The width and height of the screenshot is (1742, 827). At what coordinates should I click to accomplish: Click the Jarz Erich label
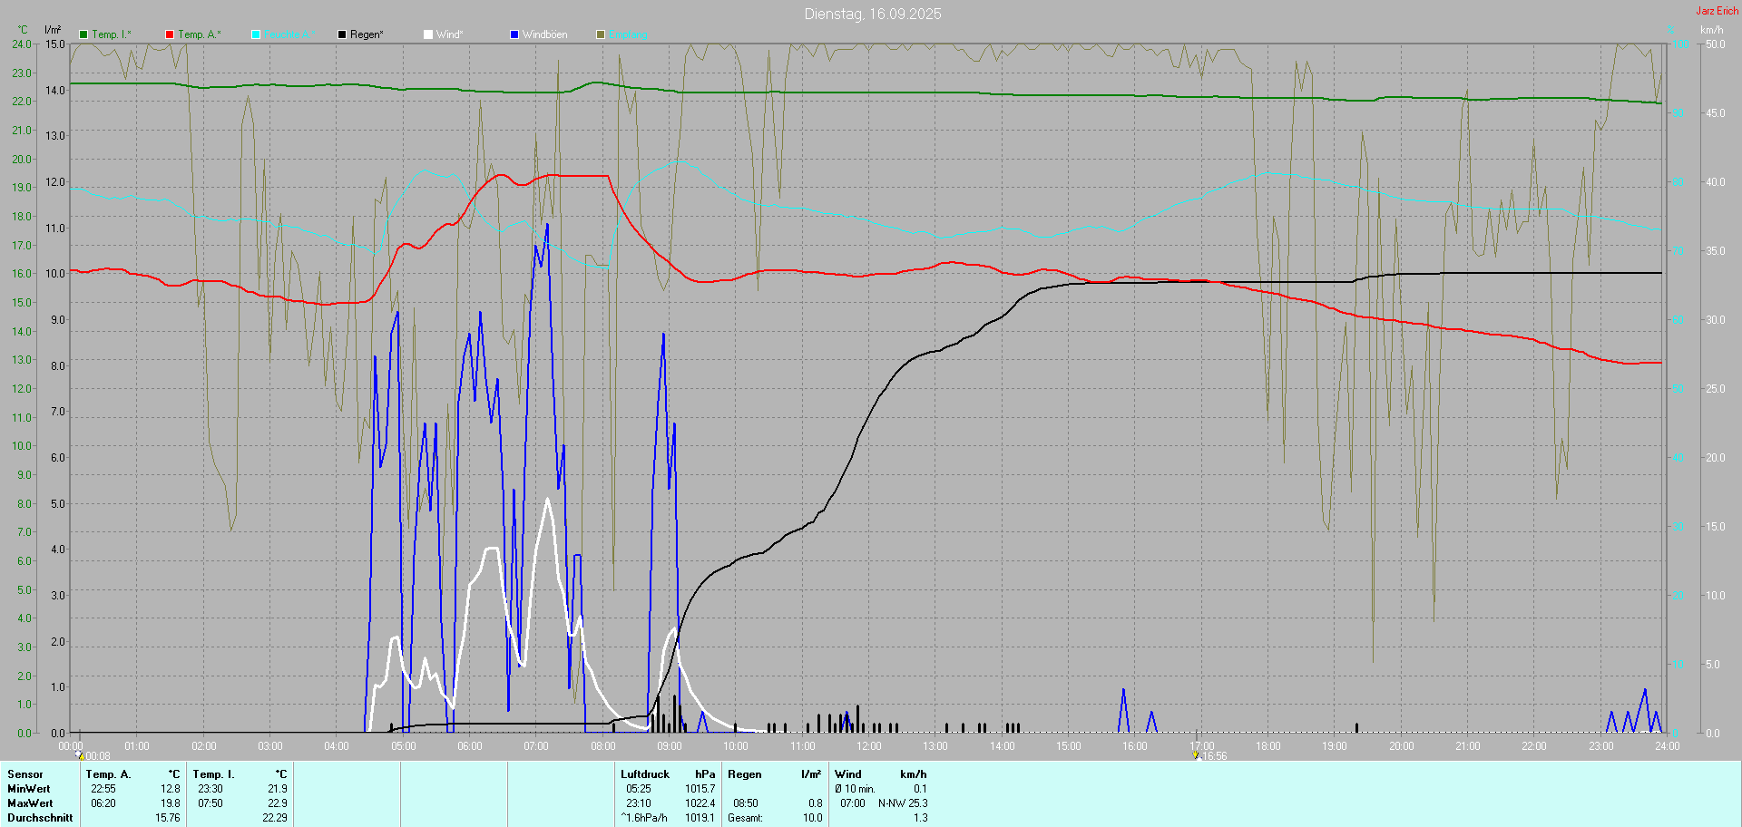[x=1717, y=11]
